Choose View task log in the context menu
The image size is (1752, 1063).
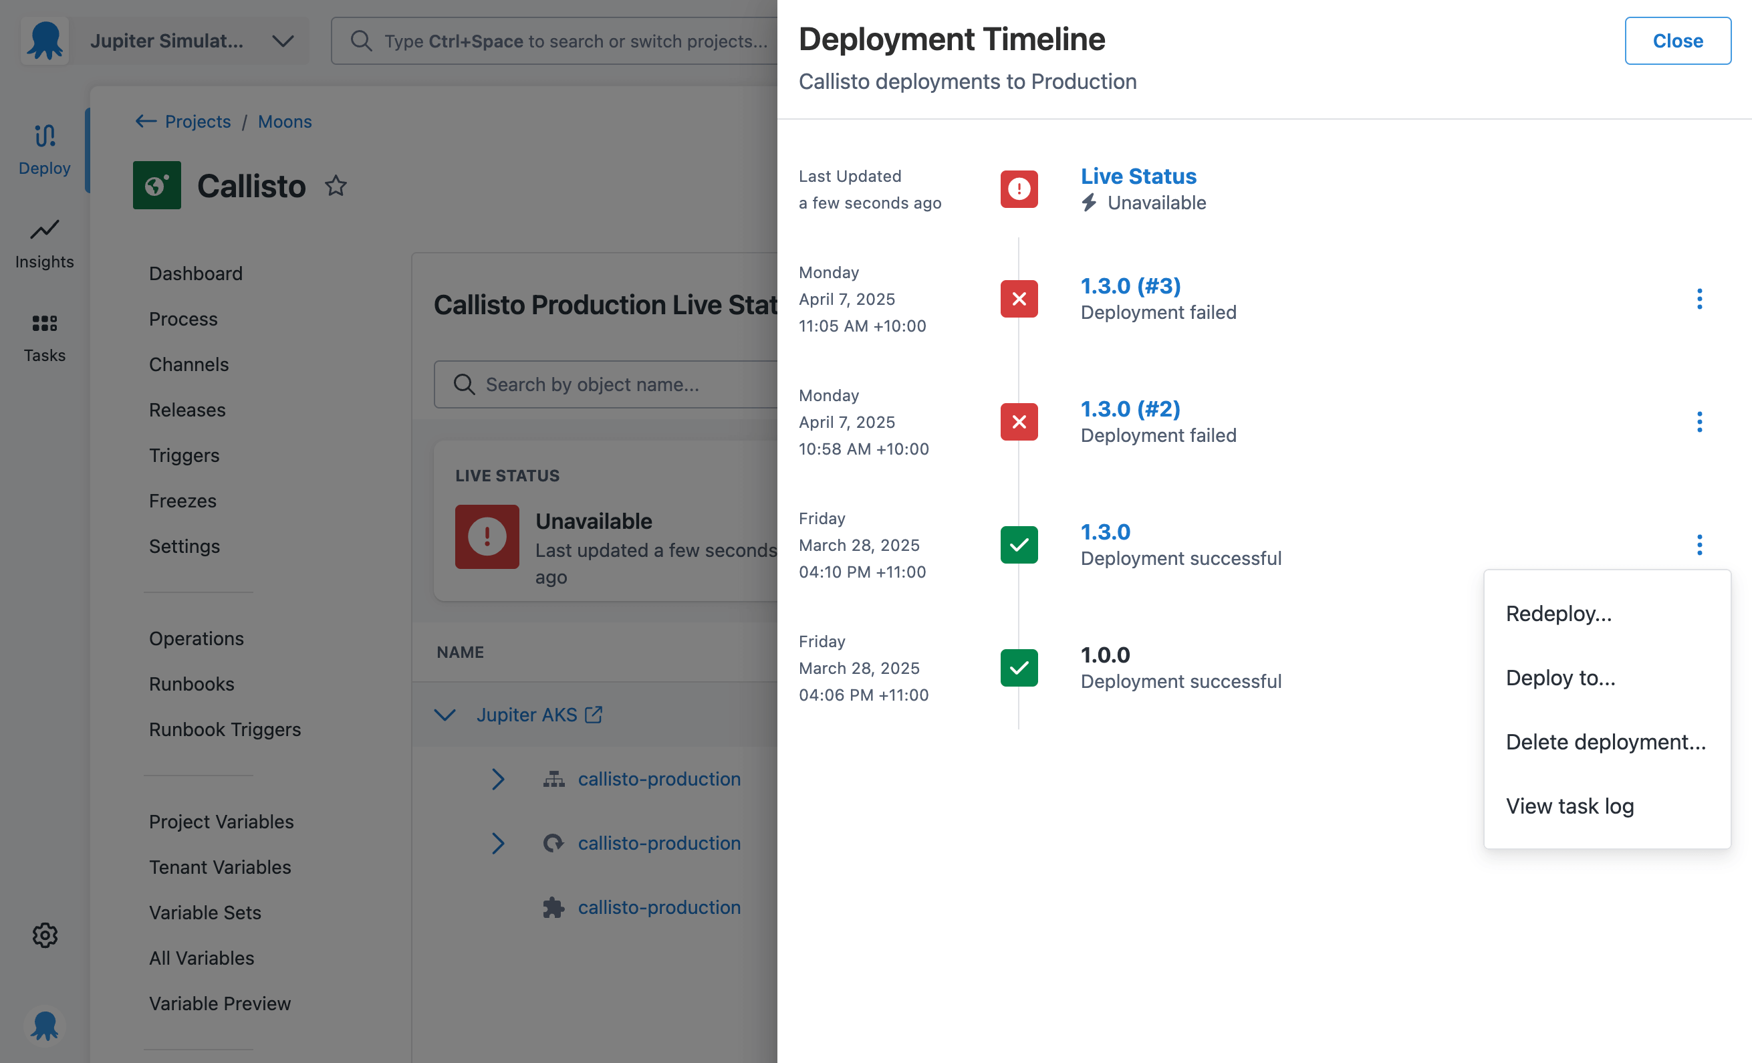pyautogui.click(x=1570, y=806)
